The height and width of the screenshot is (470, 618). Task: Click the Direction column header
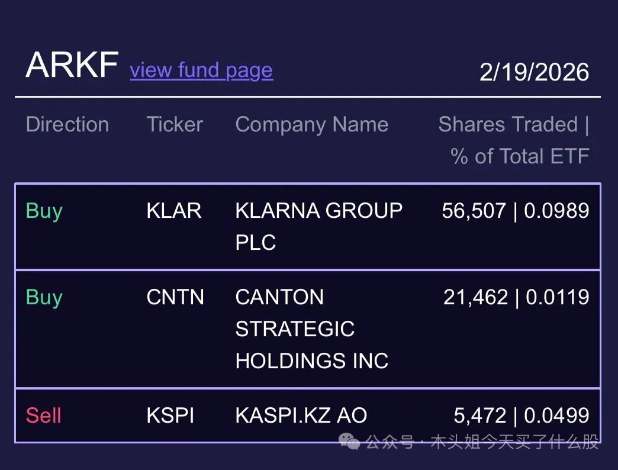tap(67, 125)
